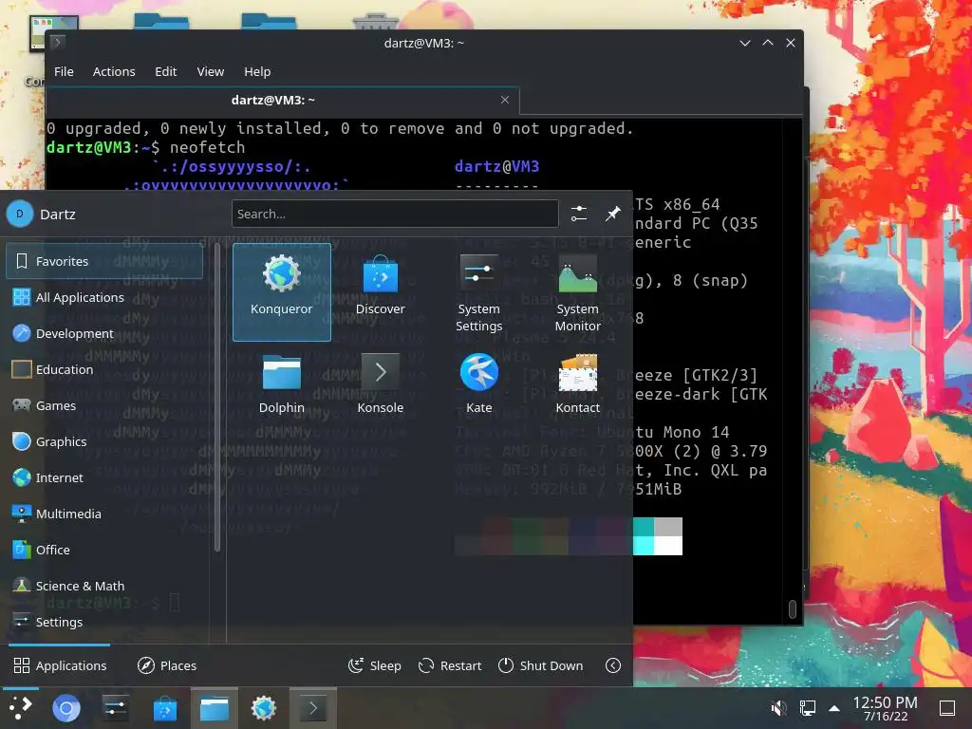Open the Actions menu in Konsole
Image resolution: width=972 pixels, height=729 pixels.
click(114, 71)
